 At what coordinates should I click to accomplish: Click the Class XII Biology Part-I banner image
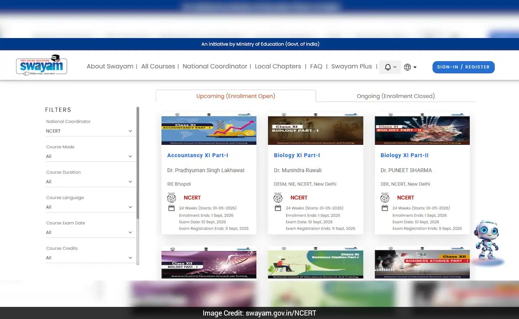tap(209, 263)
